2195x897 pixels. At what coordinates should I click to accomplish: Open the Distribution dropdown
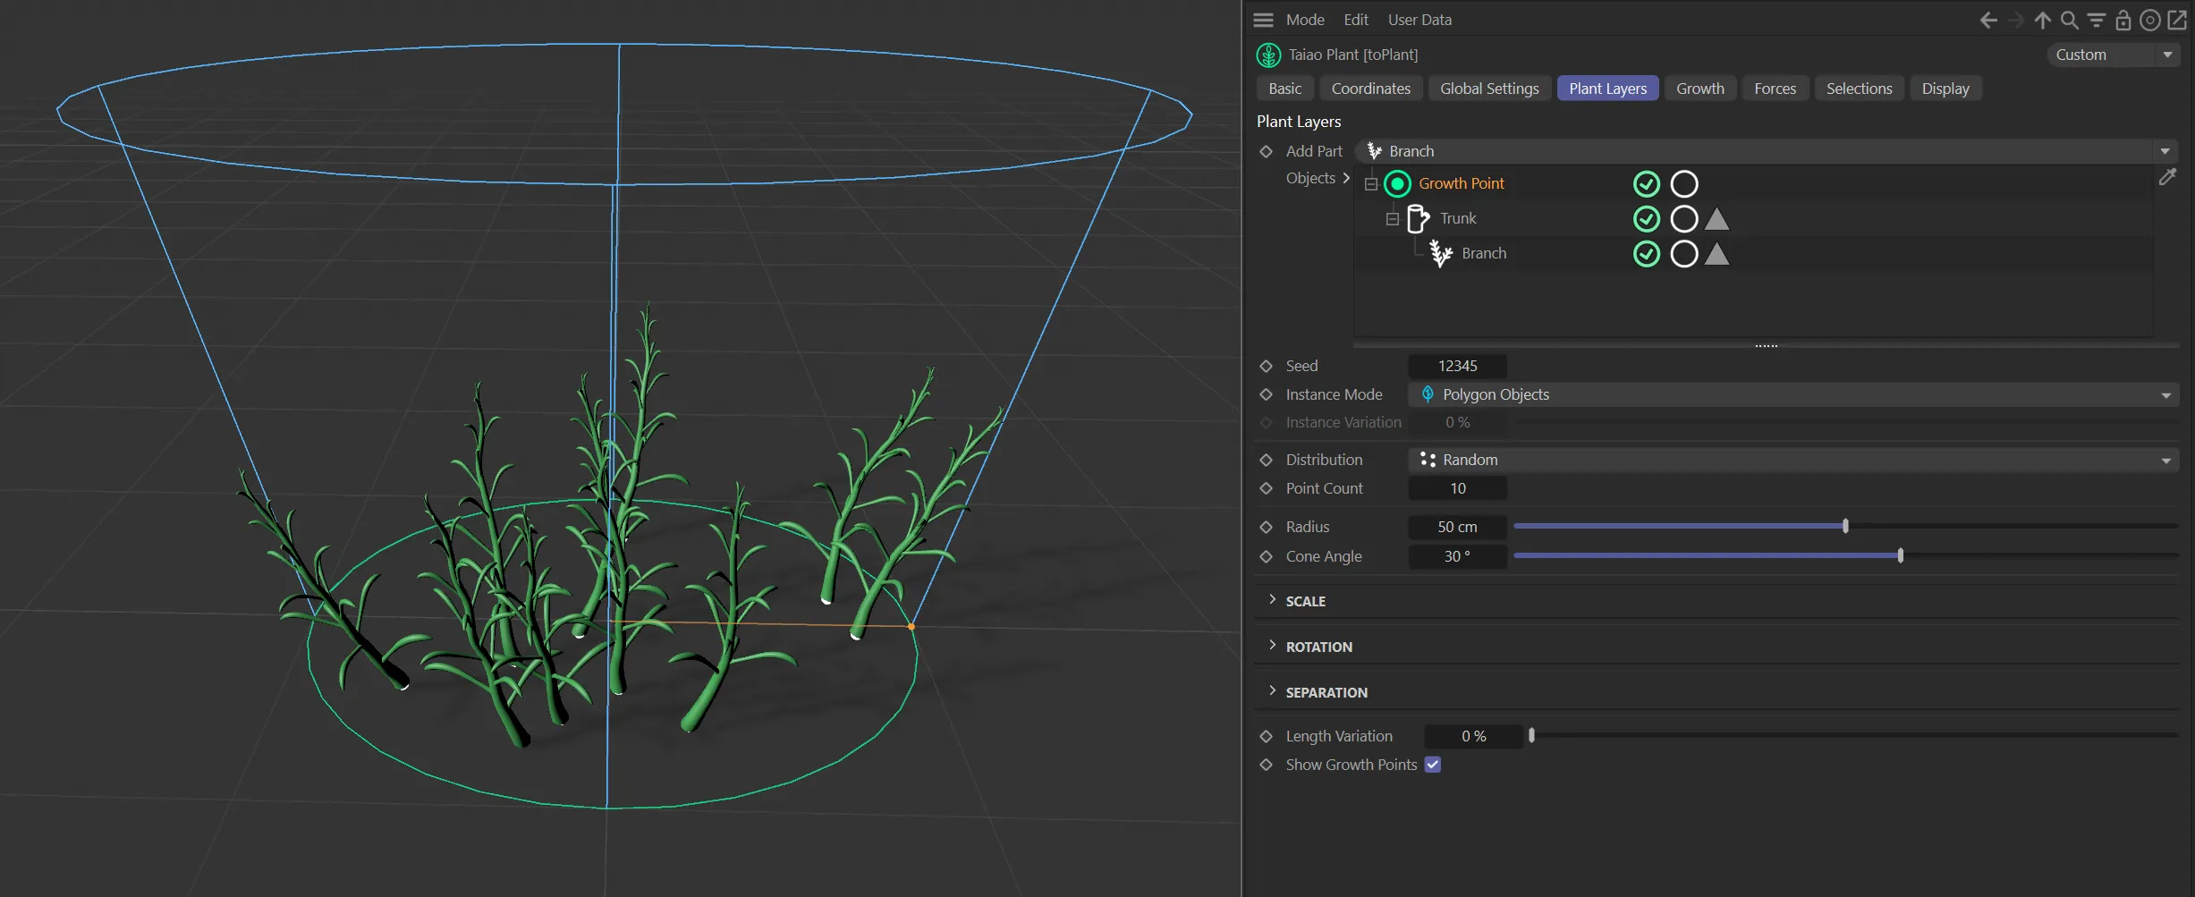[x=1792, y=460]
